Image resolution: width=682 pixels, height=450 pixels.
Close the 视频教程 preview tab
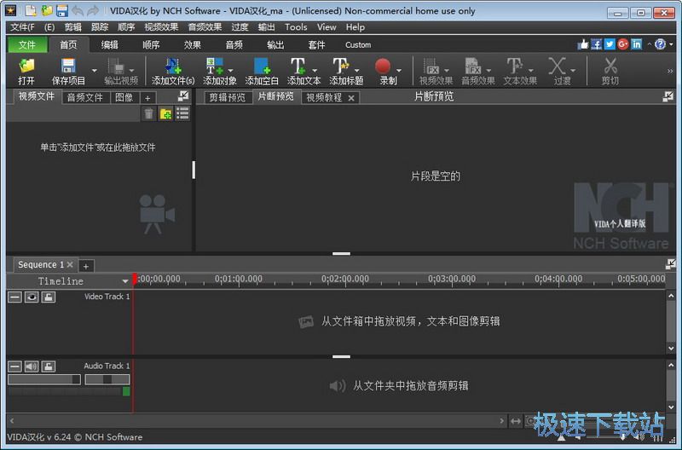pyautogui.click(x=351, y=98)
